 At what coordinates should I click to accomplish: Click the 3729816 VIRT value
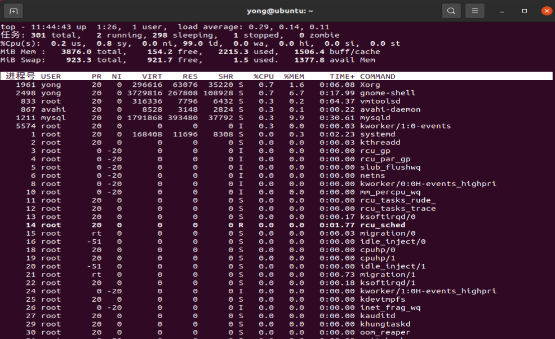[145, 93]
